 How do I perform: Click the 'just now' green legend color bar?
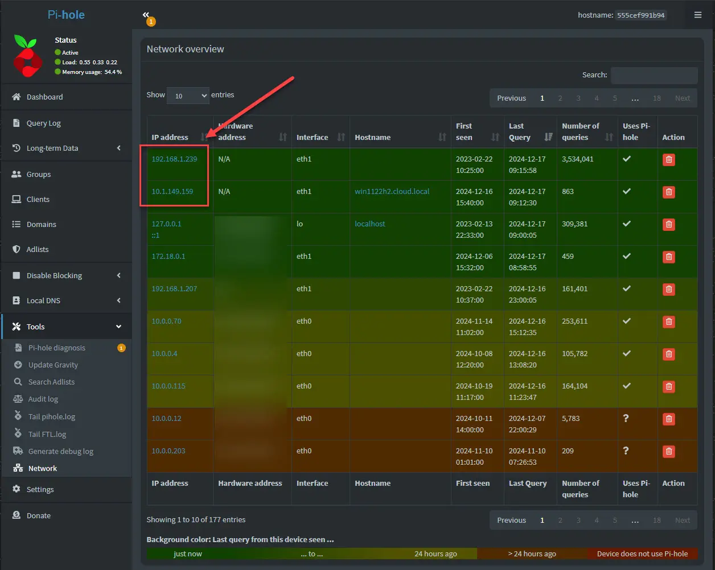click(x=188, y=554)
